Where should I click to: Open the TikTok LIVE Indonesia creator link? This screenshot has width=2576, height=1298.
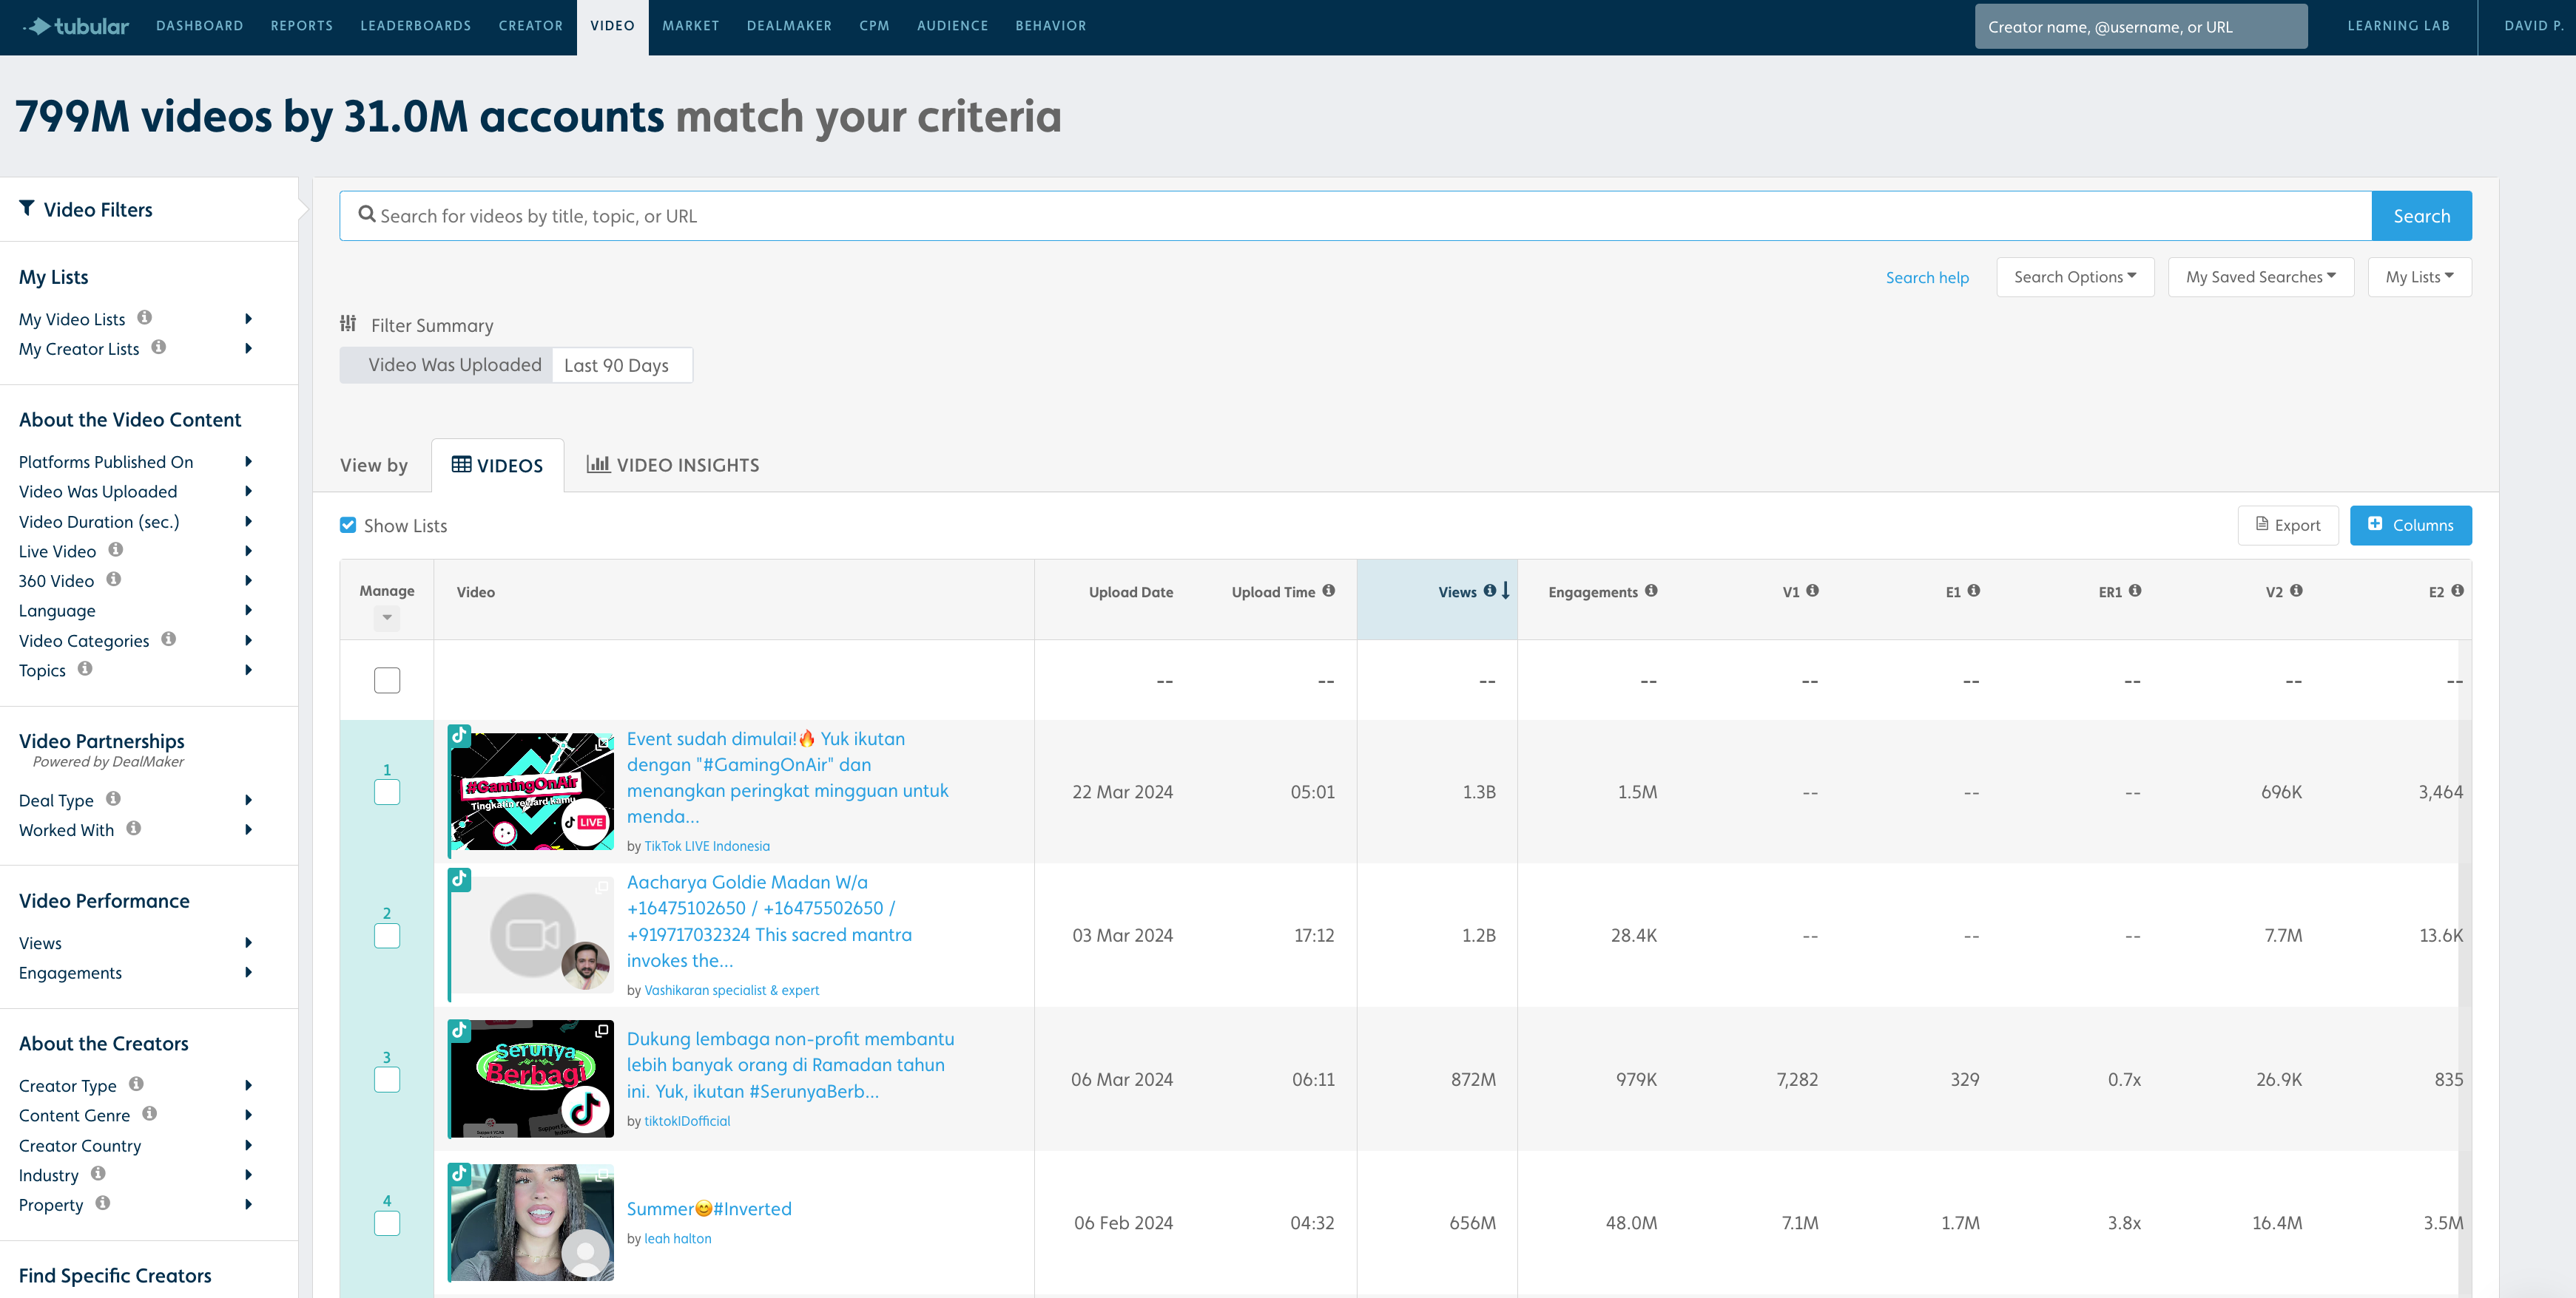point(706,846)
